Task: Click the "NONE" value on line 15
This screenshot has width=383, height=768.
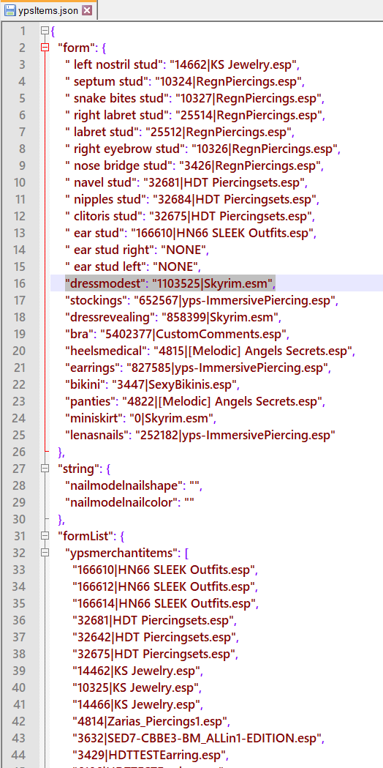Action: pos(177,266)
